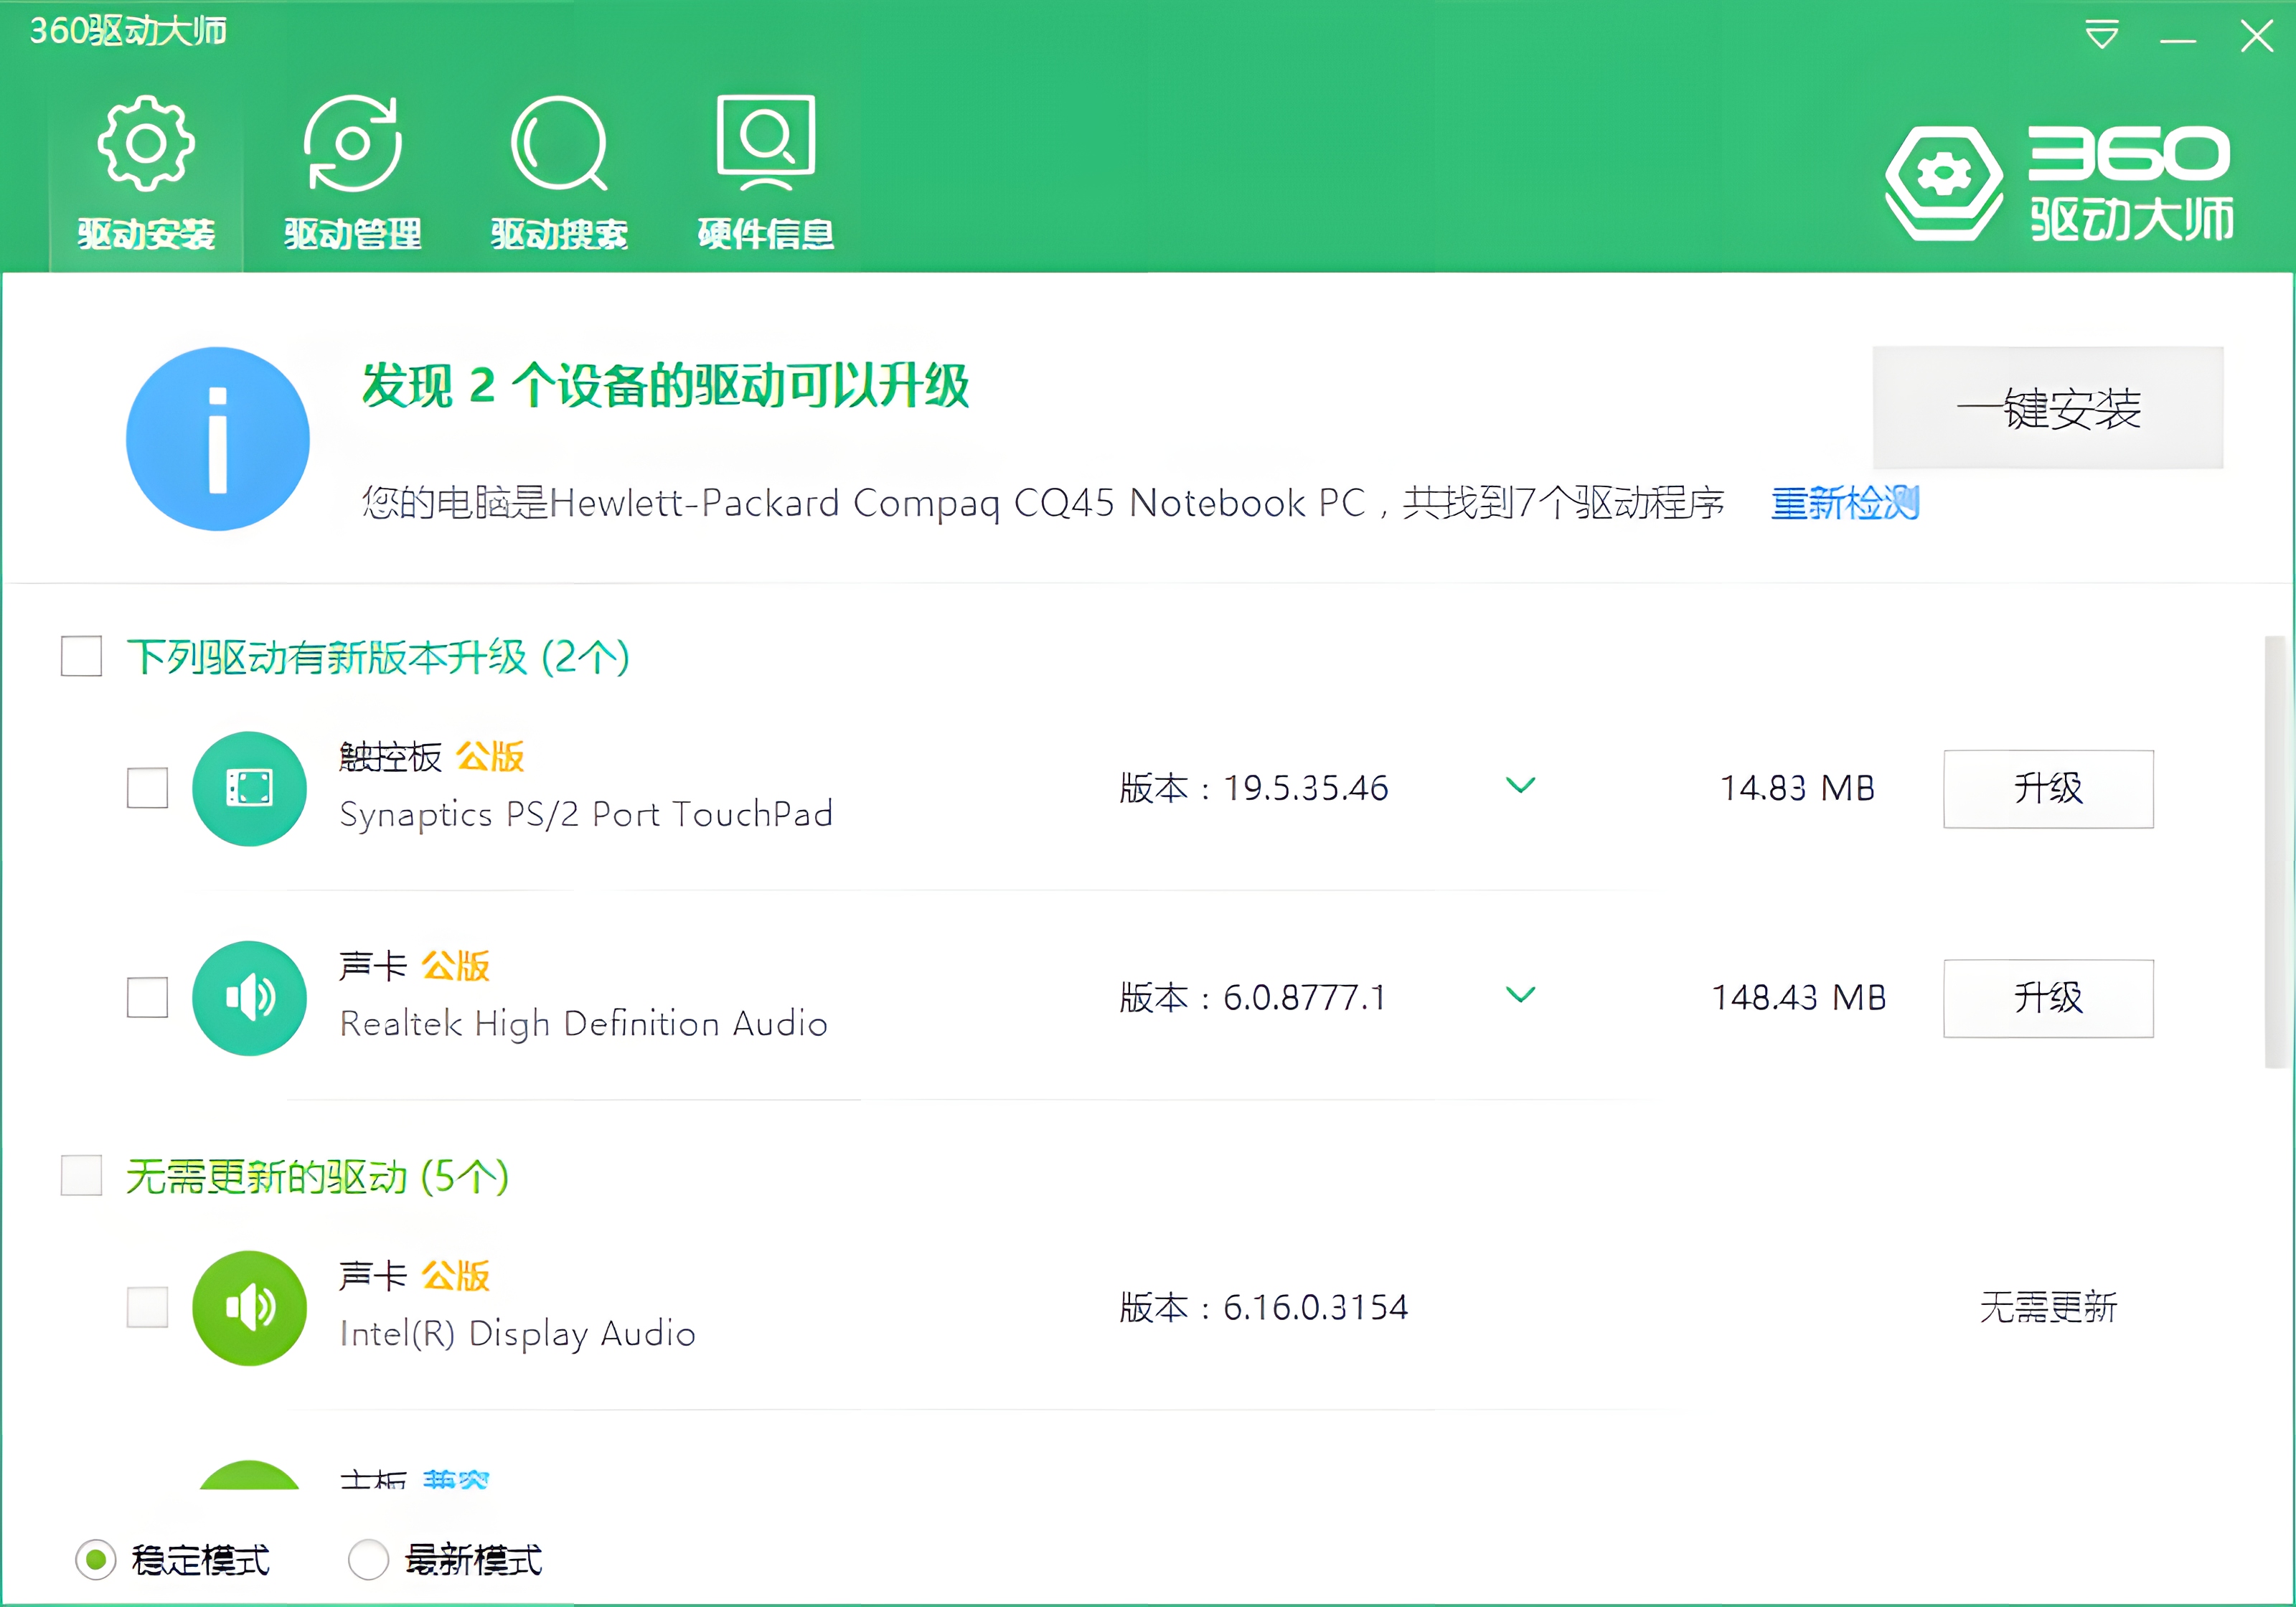Click the touchpad device icon

pyautogui.click(x=249, y=788)
